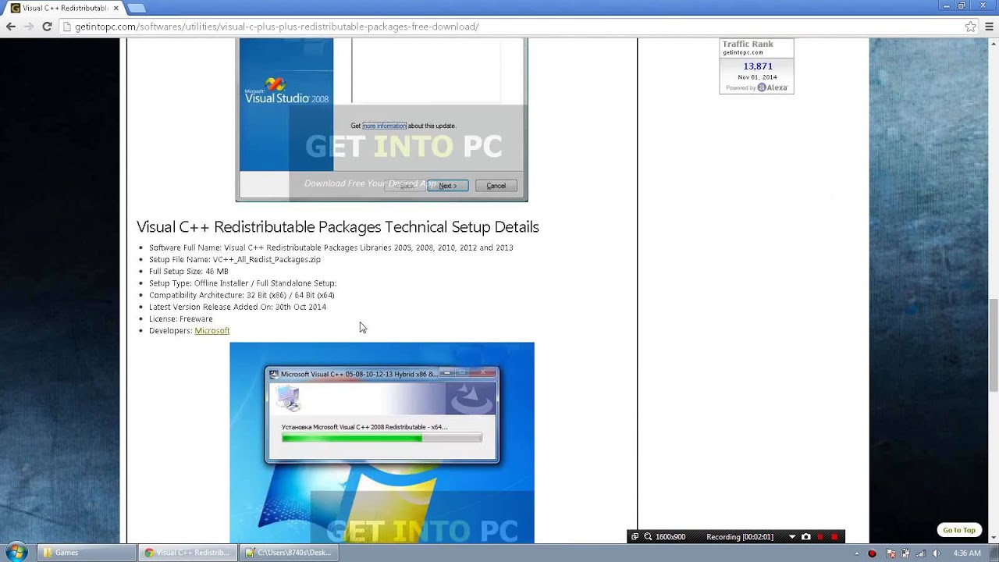Reload the current page
999x562 pixels.
tap(47, 27)
